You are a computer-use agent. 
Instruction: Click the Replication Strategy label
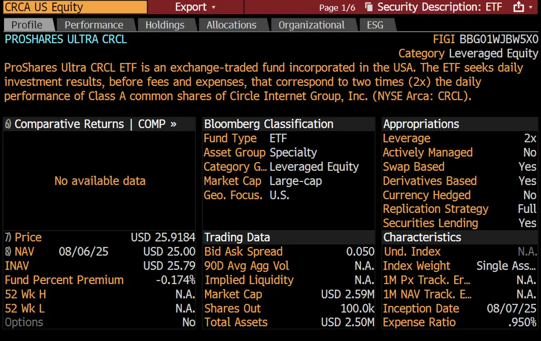click(x=436, y=209)
